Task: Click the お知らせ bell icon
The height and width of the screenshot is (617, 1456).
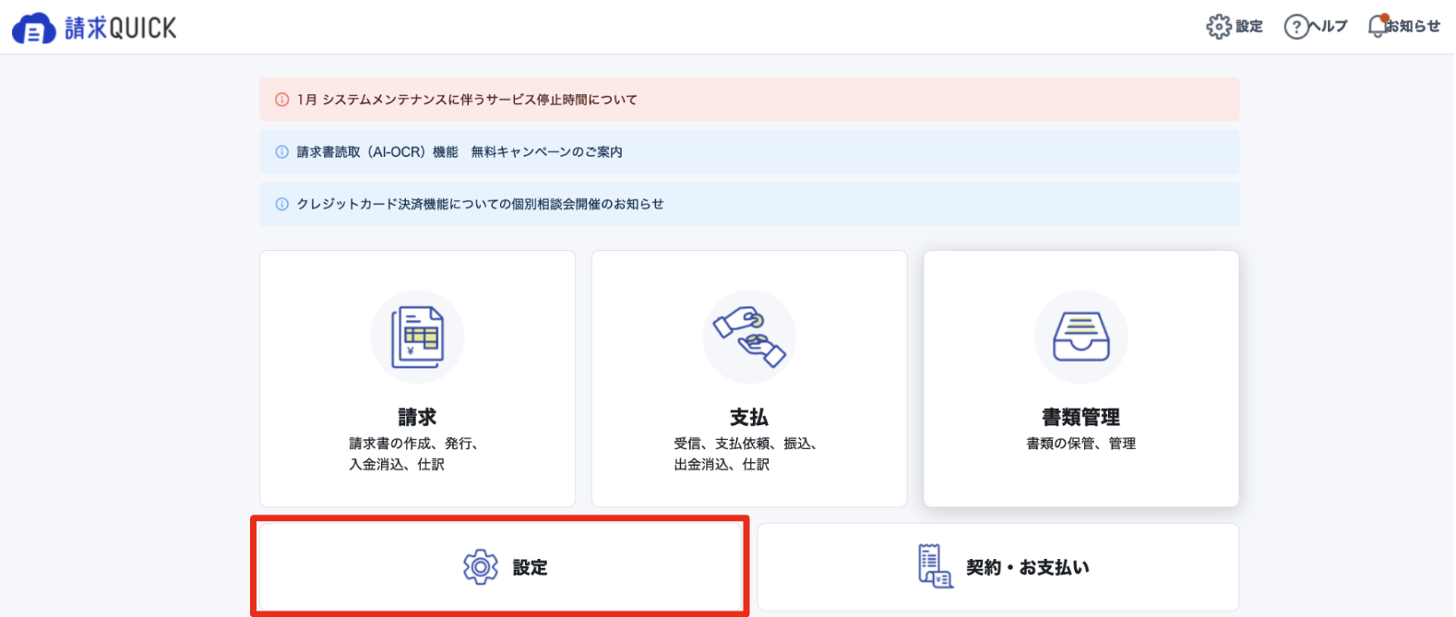Action: click(1378, 26)
